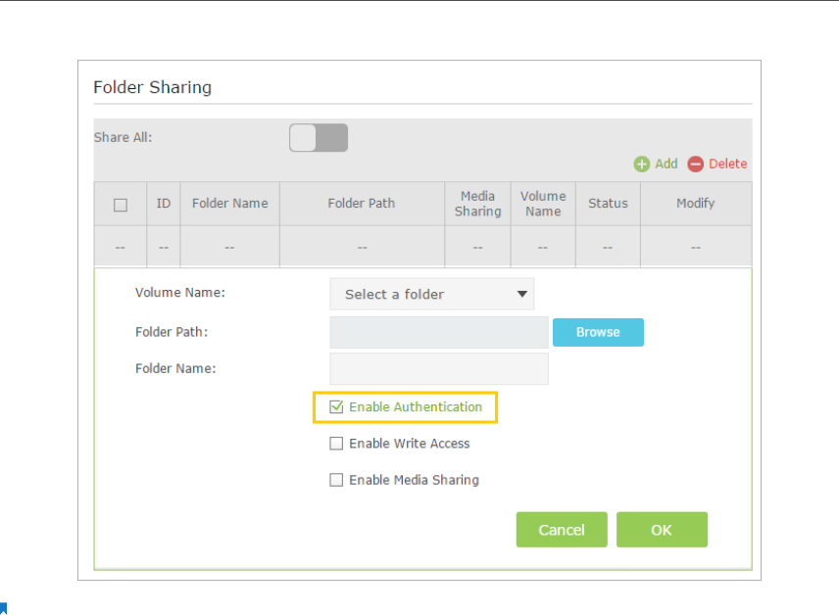Check the select-all checkbox in table header
Screen dimensions: 839x615
[x=121, y=205]
